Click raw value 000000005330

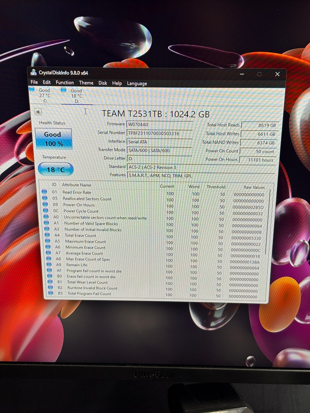(246, 238)
